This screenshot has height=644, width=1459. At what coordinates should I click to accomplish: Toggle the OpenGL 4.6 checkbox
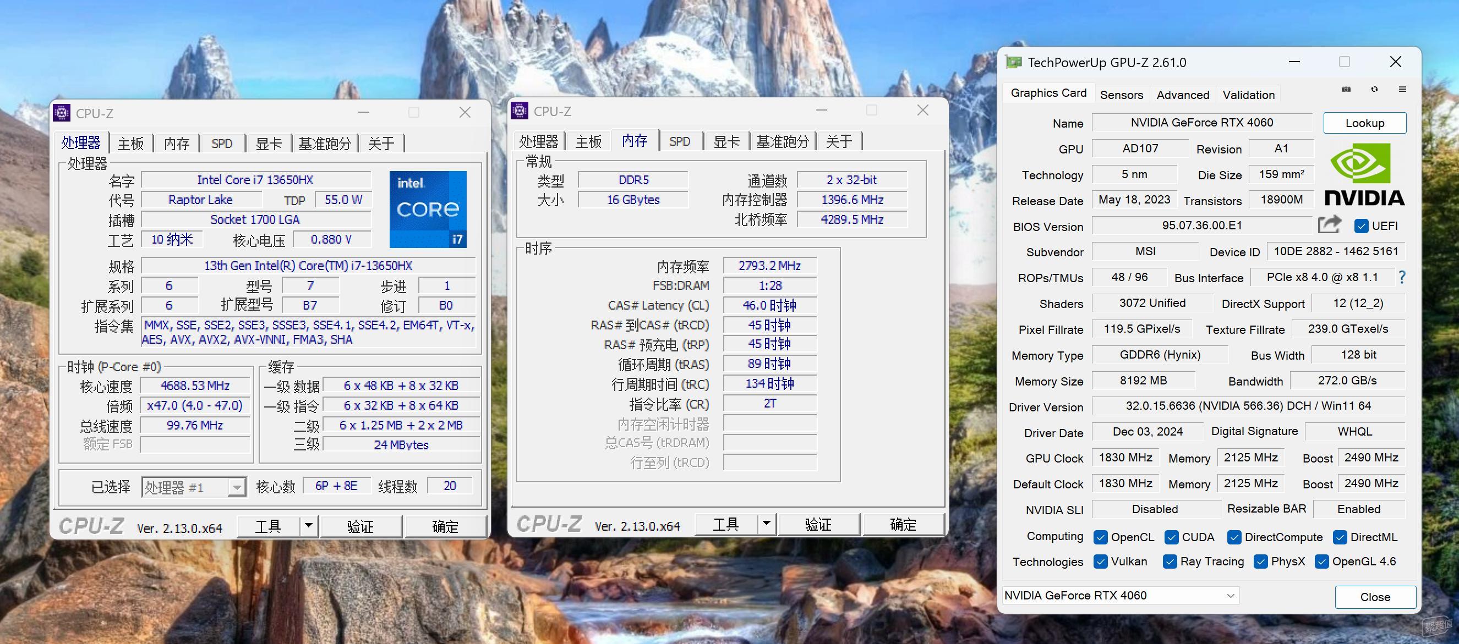click(1321, 562)
